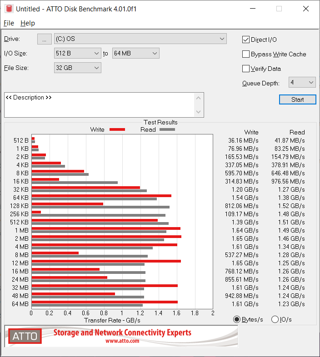Click the drive browse (...) button
The width and height of the screenshot is (320, 357).
(x=45, y=39)
